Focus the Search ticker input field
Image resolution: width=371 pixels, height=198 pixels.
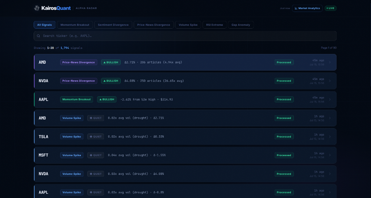pos(185,36)
